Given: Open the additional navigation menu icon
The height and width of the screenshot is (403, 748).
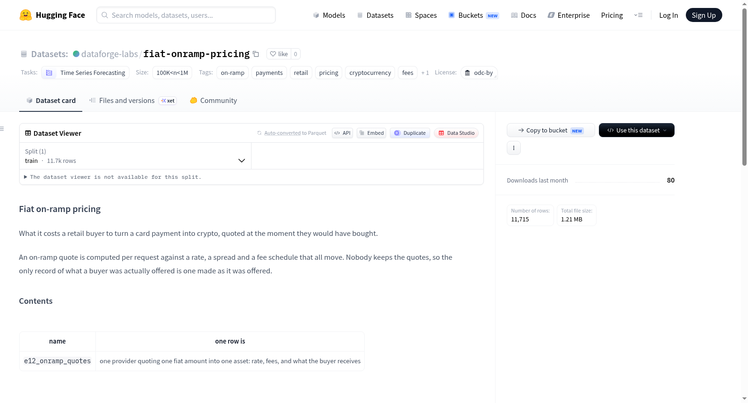Looking at the screenshot, I should [638, 15].
